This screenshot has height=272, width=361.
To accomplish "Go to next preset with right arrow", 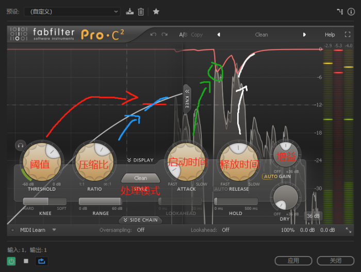I will tap(304, 34).
